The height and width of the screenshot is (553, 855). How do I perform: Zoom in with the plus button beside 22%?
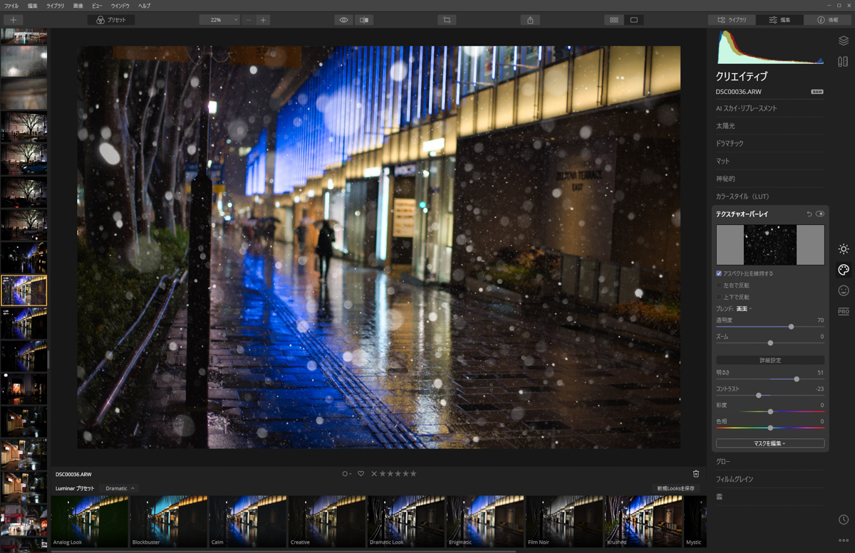coord(263,20)
